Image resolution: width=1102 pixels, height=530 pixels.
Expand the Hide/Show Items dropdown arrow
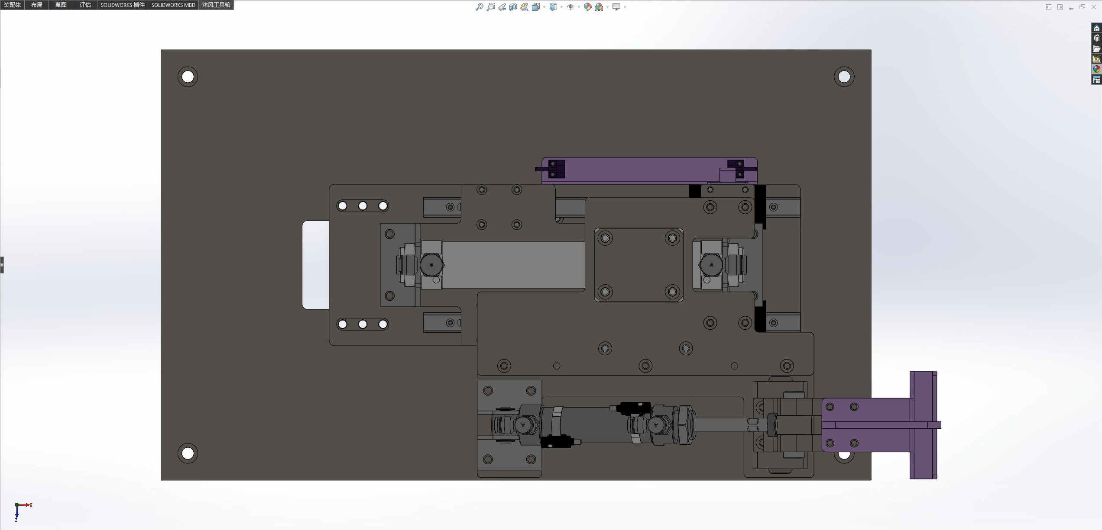pos(579,7)
